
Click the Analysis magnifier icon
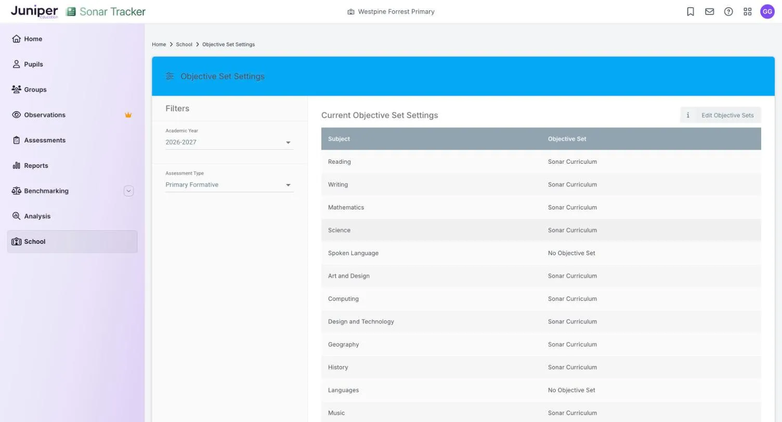tap(16, 216)
